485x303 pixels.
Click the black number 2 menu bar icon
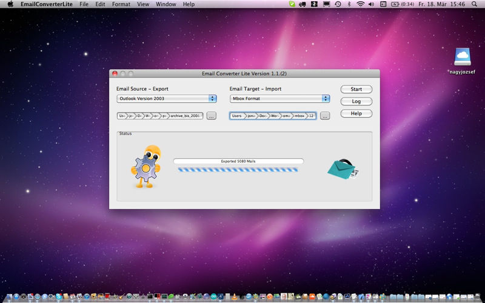tap(314, 4)
